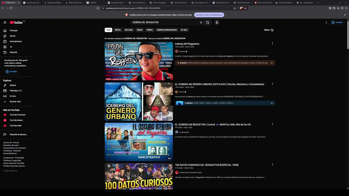Open 'El Oscuro Iceberg del Reguetón' thumbnail
349x196 pixels.
click(x=139, y=142)
